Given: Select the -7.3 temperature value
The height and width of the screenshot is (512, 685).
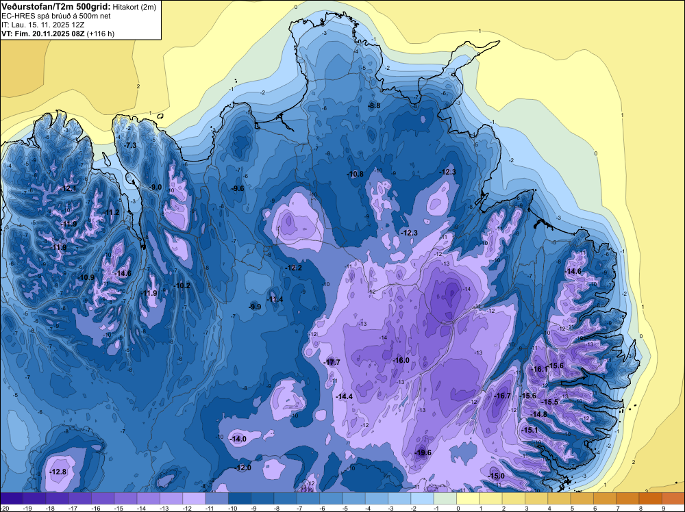Looking at the screenshot, I should (x=131, y=145).
